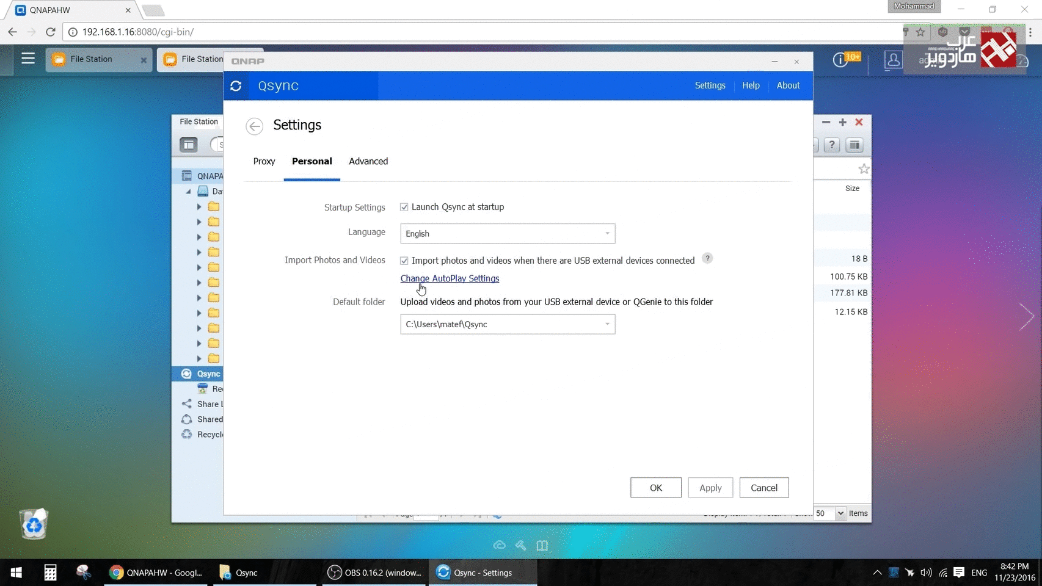Open the Recycle Bin desktop icon
This screenshot has width=1042, height=586.
coord(34,524)
